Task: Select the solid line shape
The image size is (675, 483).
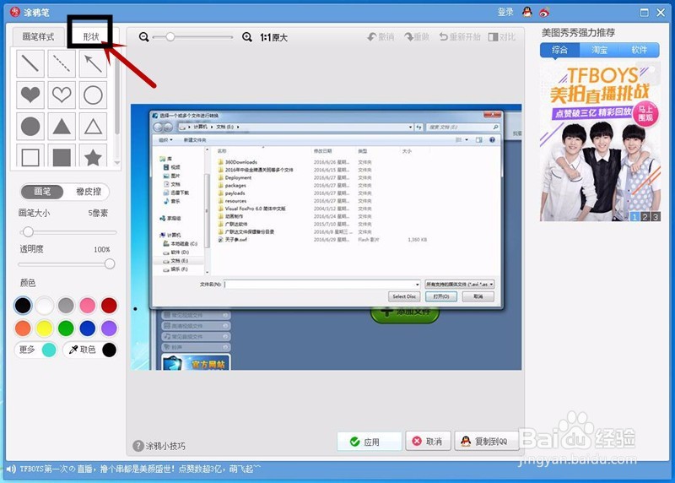Action: tap(30, 64)
